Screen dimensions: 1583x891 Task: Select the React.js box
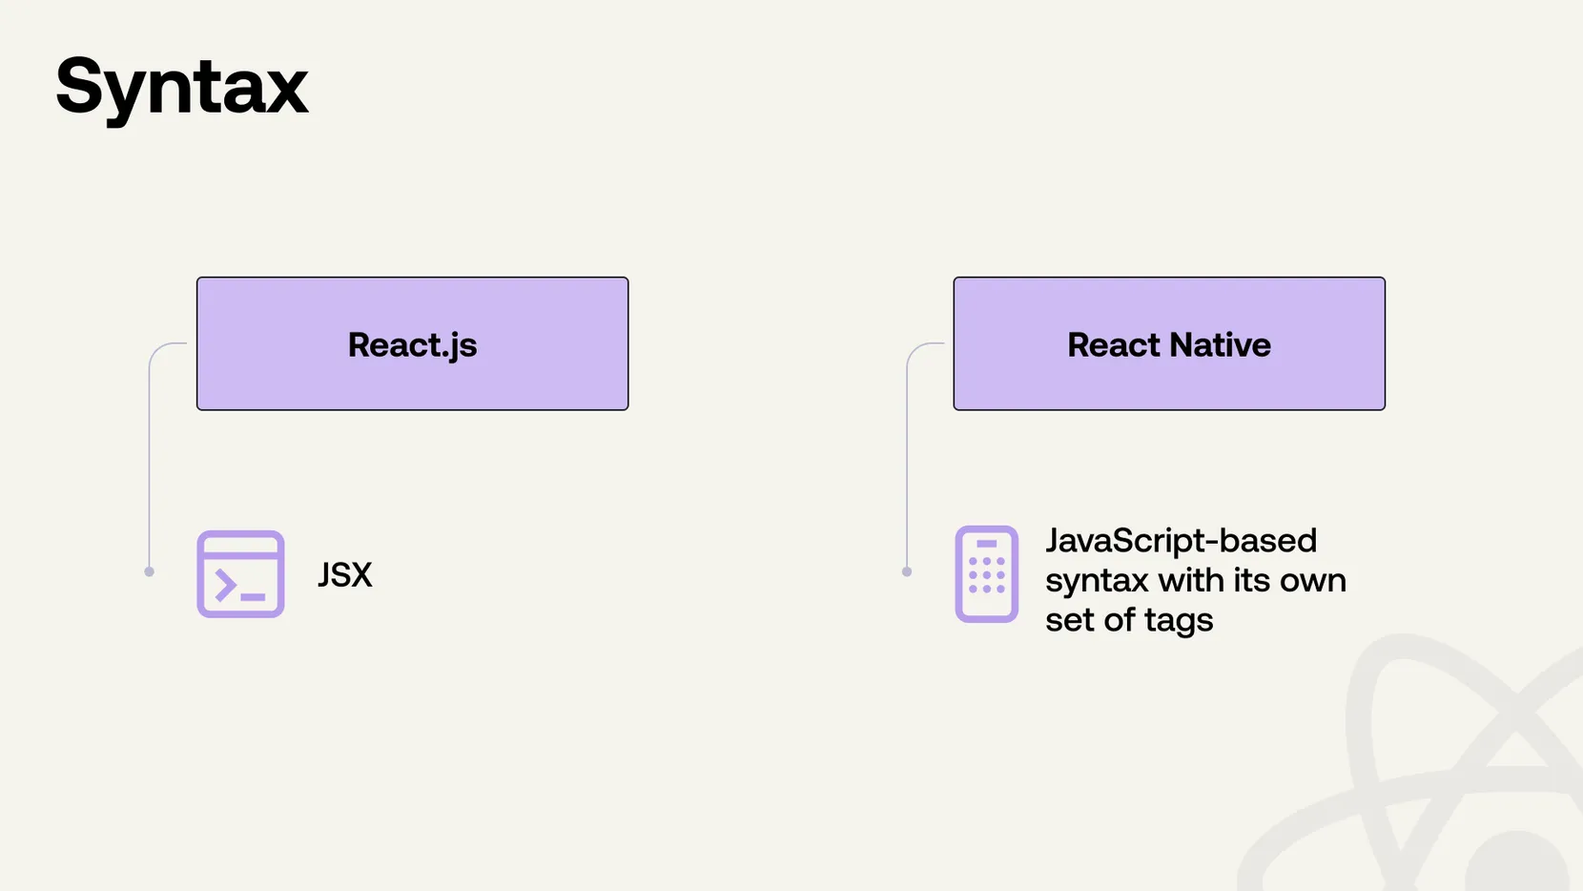tap(413, 343)
